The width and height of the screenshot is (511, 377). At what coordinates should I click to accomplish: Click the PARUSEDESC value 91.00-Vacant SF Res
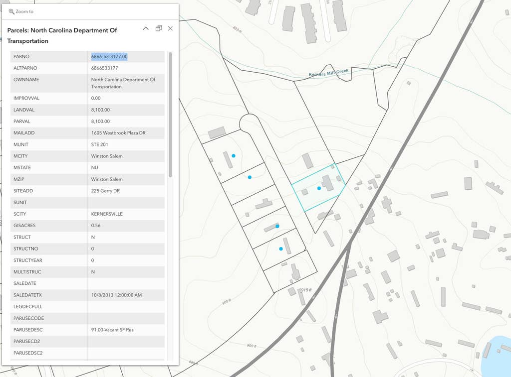pos(112,330)
